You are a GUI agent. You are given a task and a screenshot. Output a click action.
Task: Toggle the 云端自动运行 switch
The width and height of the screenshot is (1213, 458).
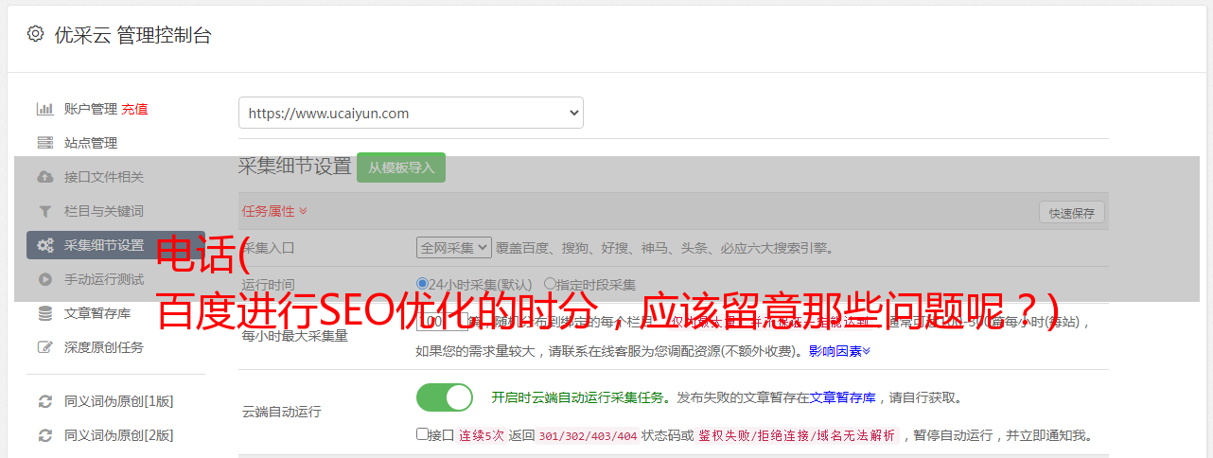(x=445, y=397)
